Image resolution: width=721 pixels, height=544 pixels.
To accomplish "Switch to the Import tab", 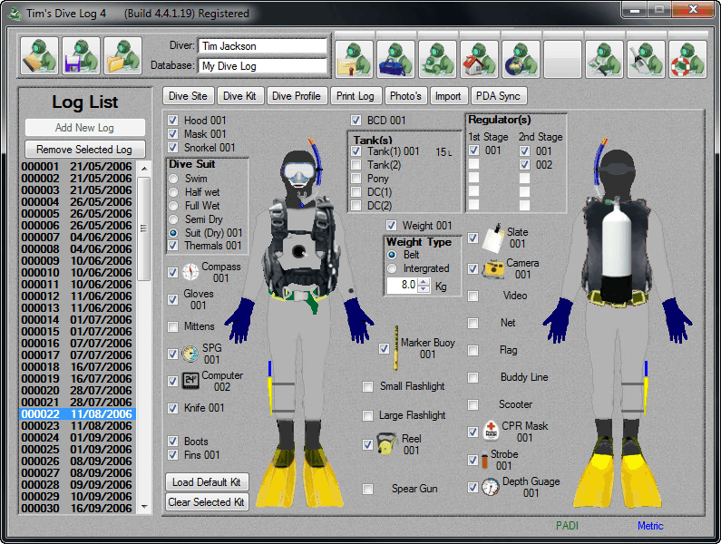I will pyautogui.click(x=448, y=96).
